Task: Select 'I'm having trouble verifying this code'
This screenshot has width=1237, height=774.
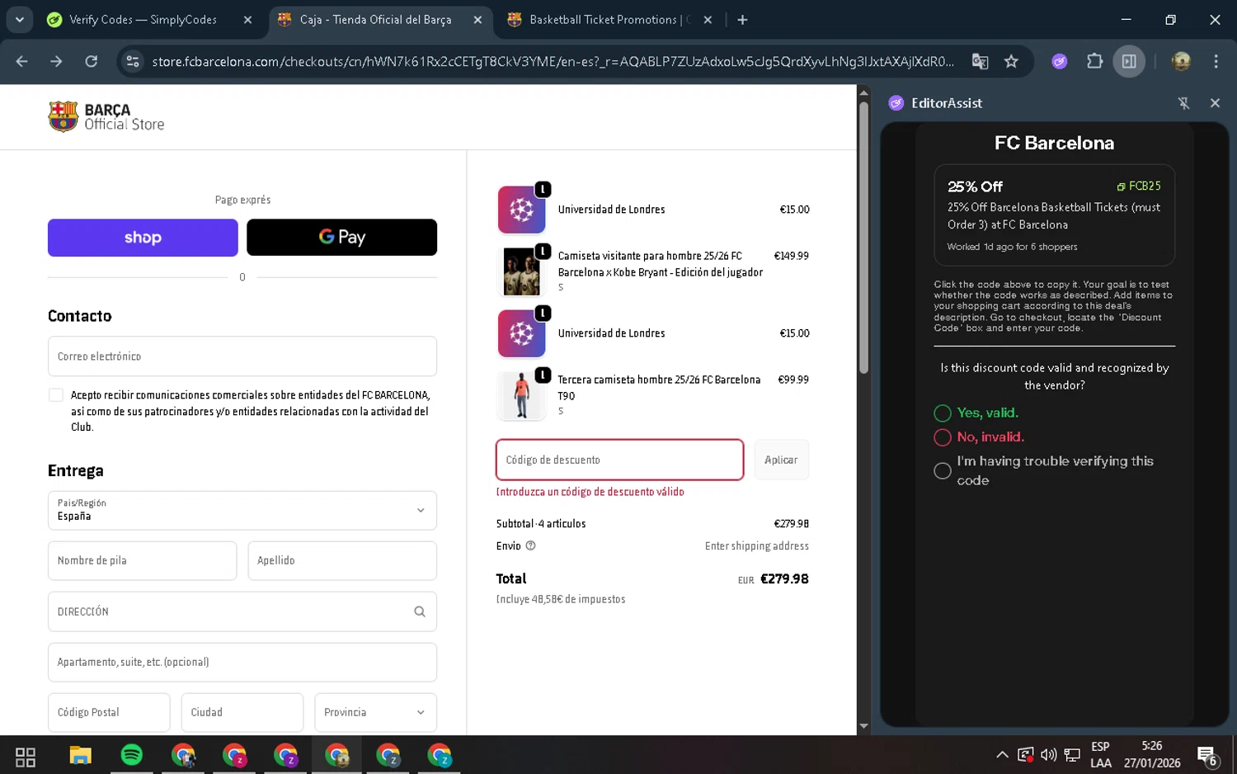Action: coord(943,470)
